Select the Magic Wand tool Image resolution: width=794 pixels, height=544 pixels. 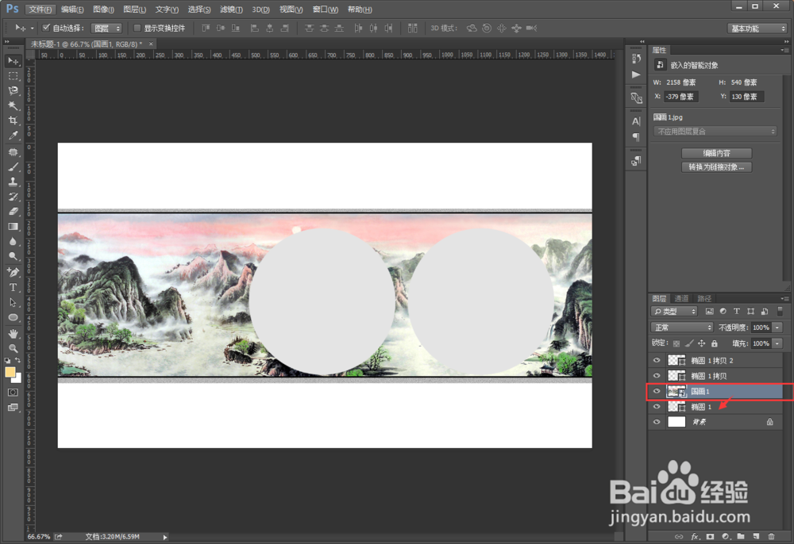(13, 105)
